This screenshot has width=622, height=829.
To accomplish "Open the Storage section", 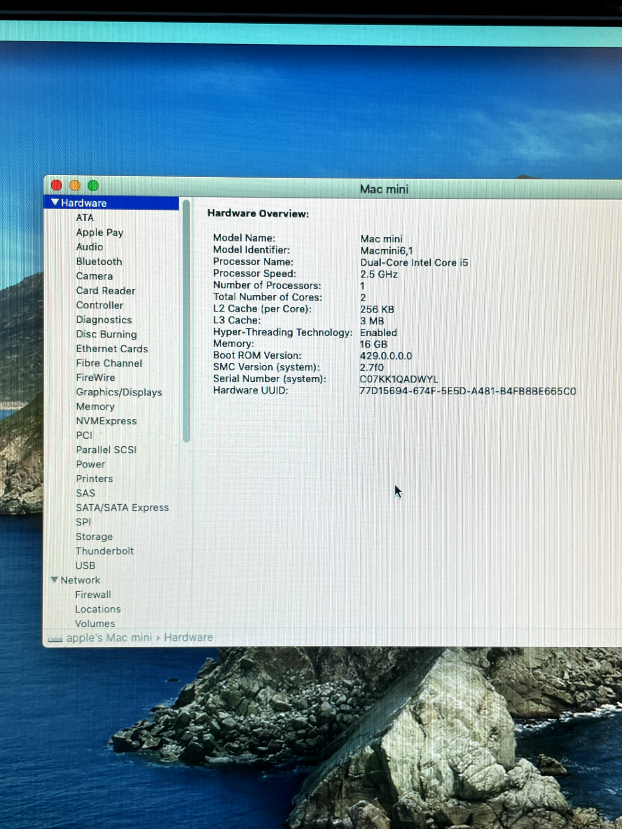I will coord(94,536).
